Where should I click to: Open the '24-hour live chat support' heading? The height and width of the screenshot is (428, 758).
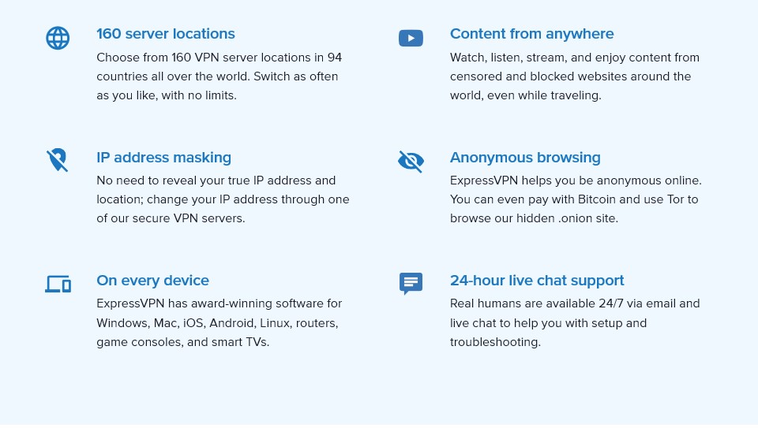pyautogui.click(x=537, y=281)
